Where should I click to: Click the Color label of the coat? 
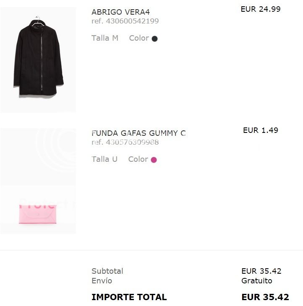[139, 38]
